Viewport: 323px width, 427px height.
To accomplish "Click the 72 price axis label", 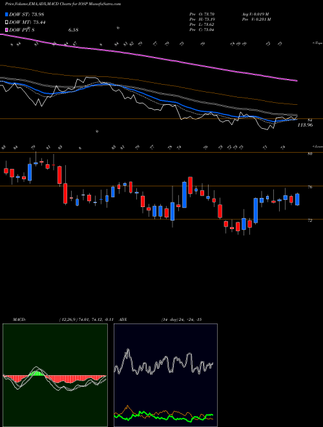I will click(310, 221).
